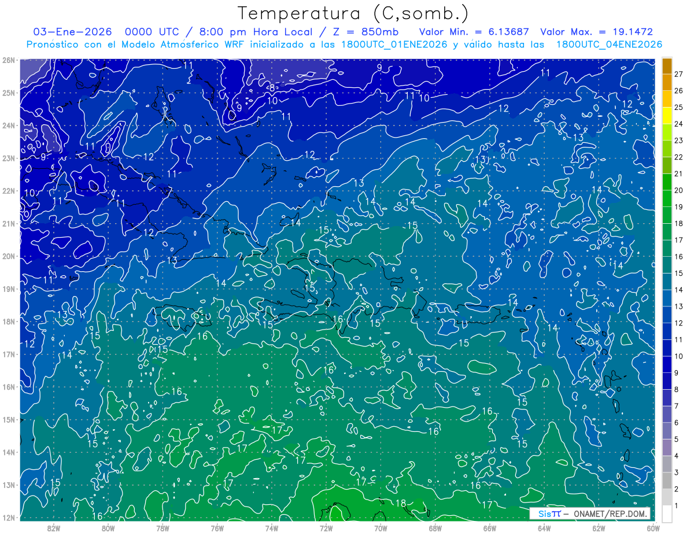Click the latitude label "24N"
Image resolution: width=694 pixels, height=536 pixels.
tap(8, 125)
